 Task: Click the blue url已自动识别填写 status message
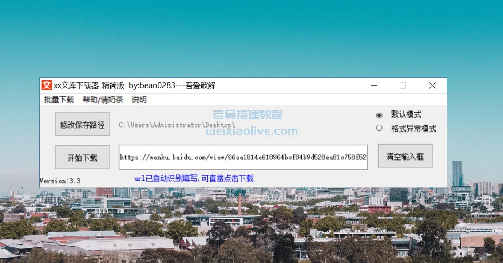click(194, 178)
